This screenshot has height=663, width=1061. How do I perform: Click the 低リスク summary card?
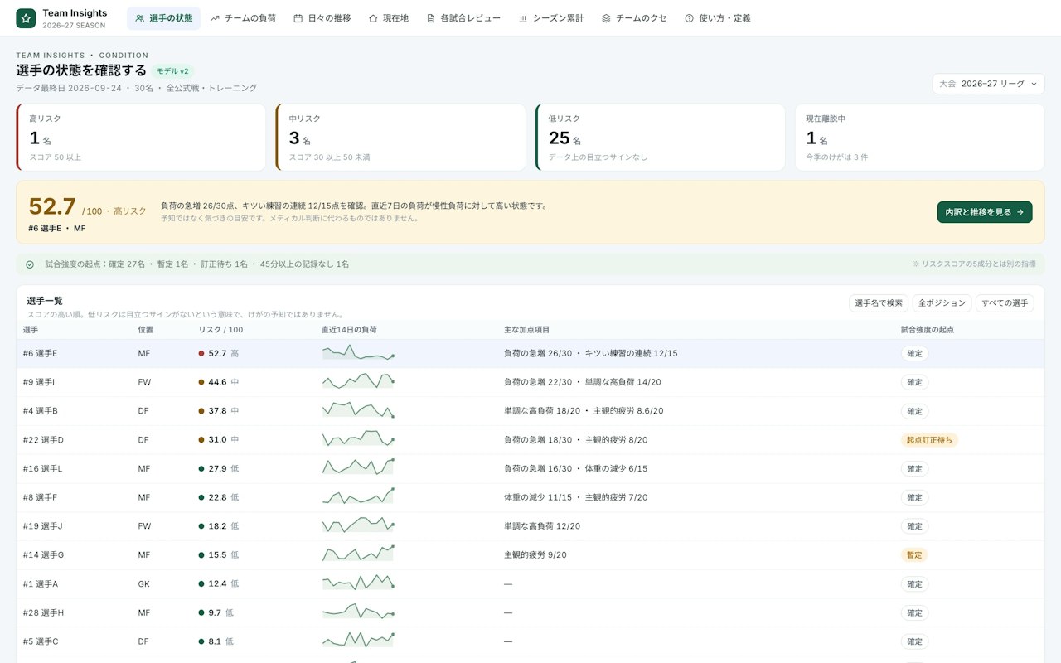[660, 138]
